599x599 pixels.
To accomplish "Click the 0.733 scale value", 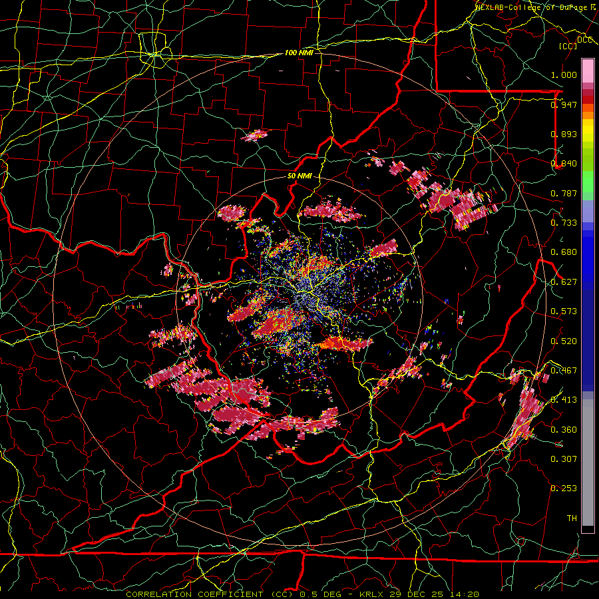I will [564, 223].
